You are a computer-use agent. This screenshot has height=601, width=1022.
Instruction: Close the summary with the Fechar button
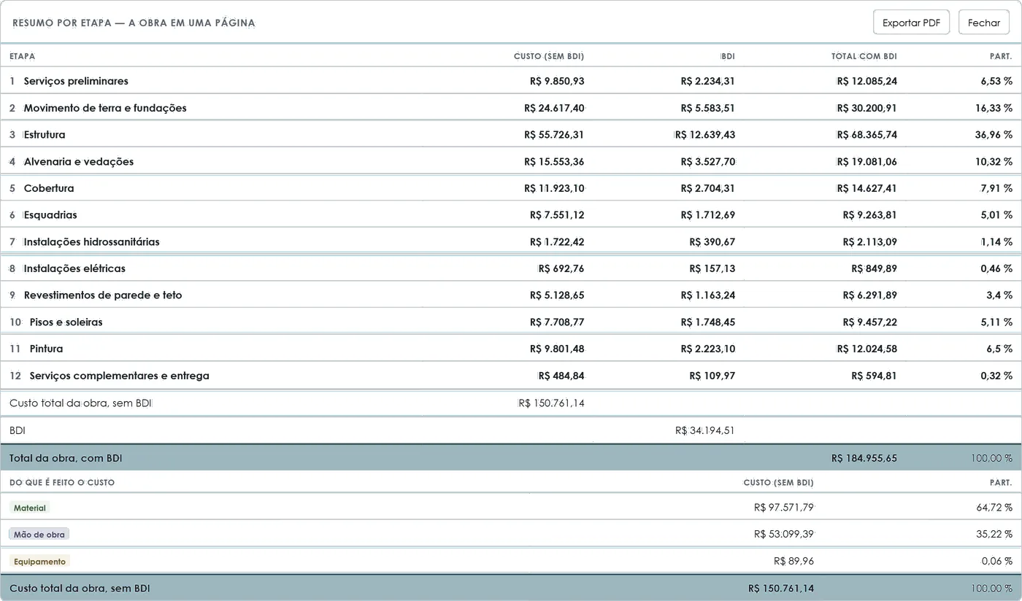[x=984, y=23]
